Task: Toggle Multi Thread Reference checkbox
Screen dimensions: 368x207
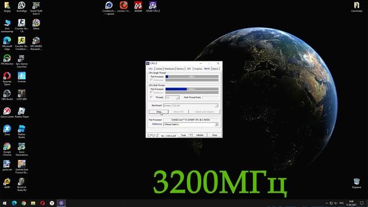Action: pos(151,93)
